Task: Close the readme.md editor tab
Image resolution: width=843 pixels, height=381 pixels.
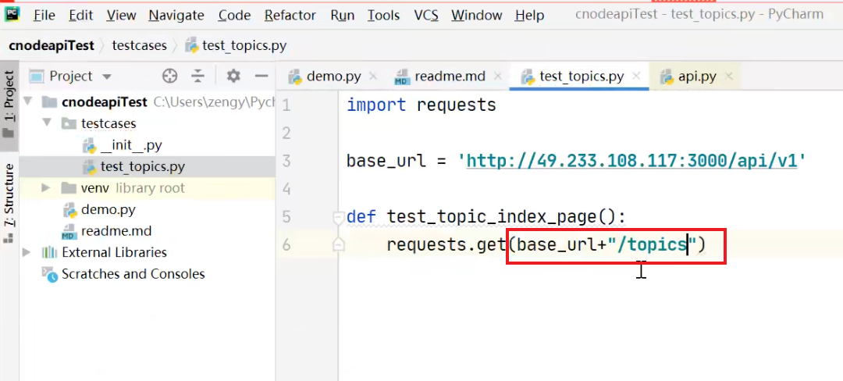Action: point(498,77)
